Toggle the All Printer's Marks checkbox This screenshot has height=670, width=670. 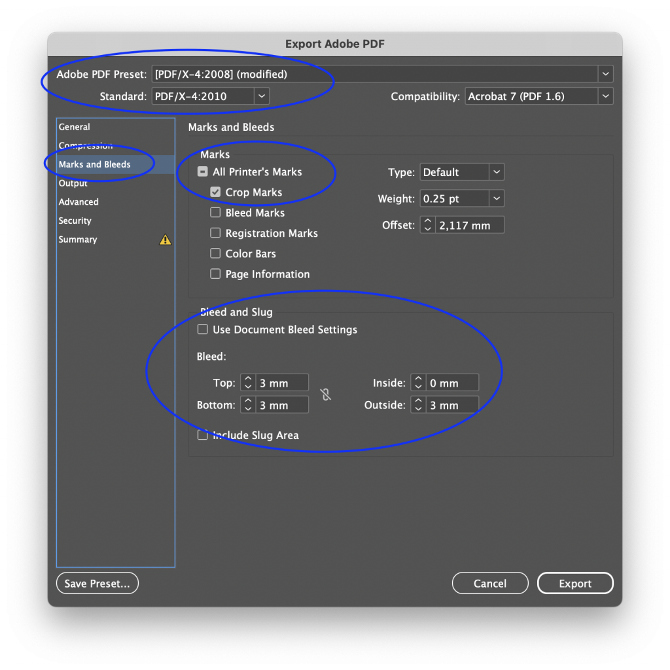pyautogui.click(x=203, y=172)
